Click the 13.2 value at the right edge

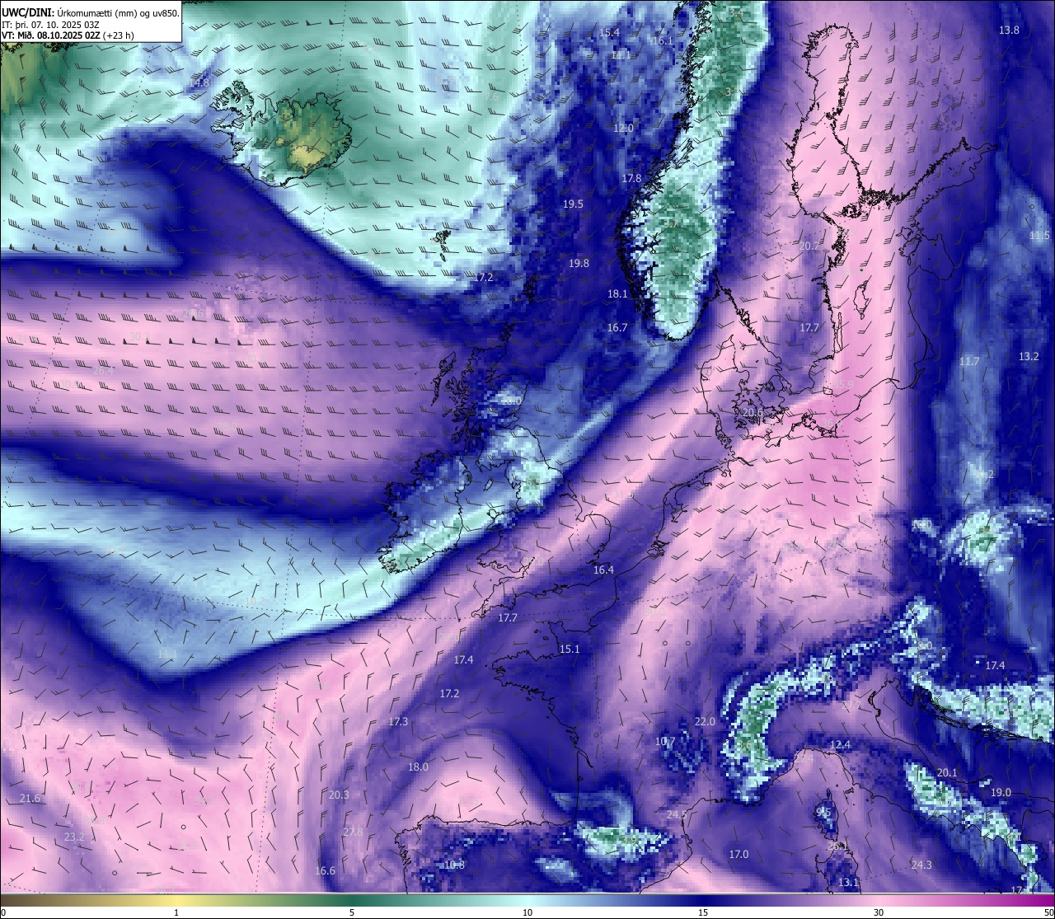[1029, 356]
